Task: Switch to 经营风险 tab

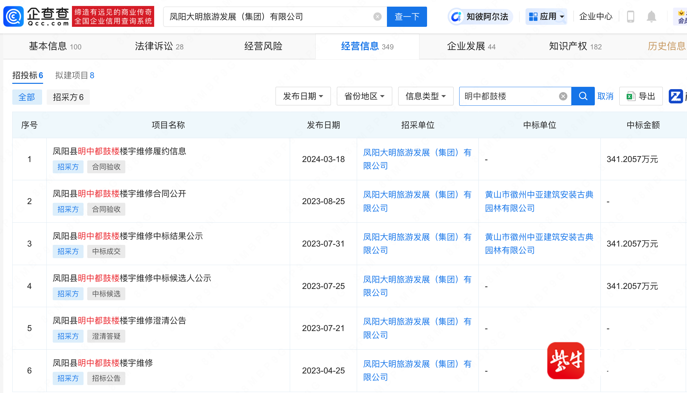Action: click(x=263, y=46)
